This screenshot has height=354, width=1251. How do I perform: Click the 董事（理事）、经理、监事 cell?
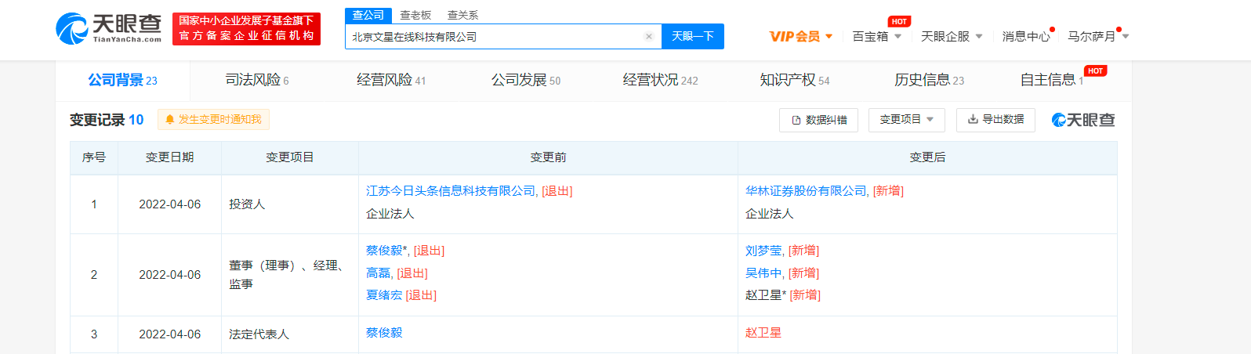pos(290,275)
